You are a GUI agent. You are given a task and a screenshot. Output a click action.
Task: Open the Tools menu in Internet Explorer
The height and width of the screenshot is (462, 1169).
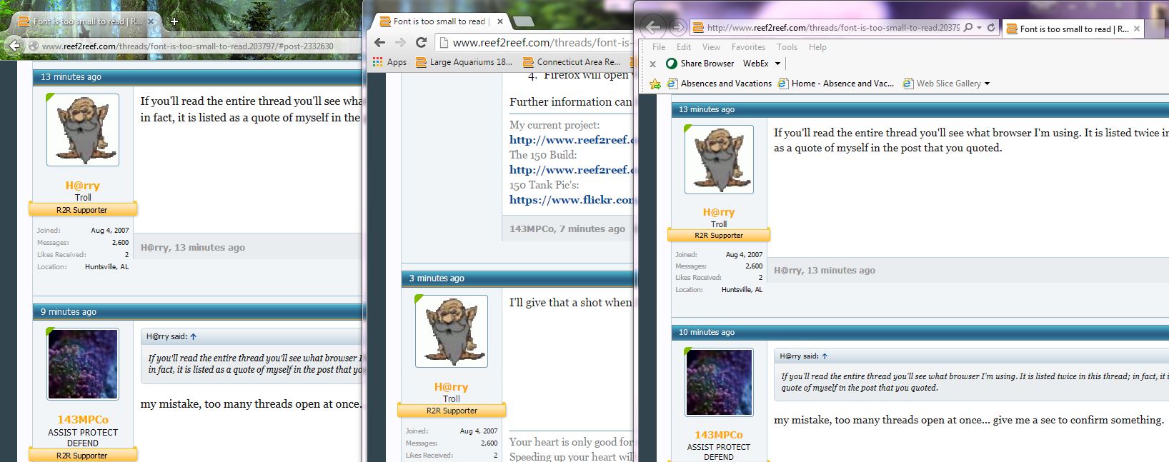787,47
